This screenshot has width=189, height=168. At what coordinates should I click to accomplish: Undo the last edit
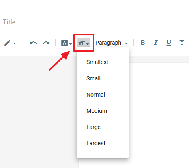33,43
